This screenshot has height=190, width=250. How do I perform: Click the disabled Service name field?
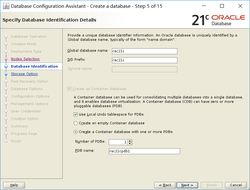pos(144,69)
